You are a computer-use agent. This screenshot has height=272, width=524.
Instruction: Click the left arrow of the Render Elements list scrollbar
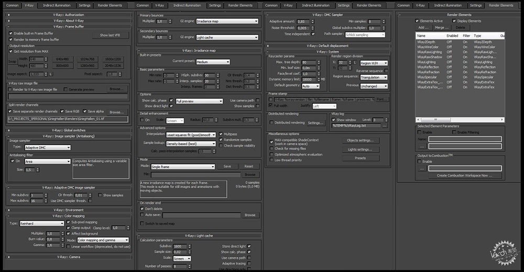click(x=418, y=119)
